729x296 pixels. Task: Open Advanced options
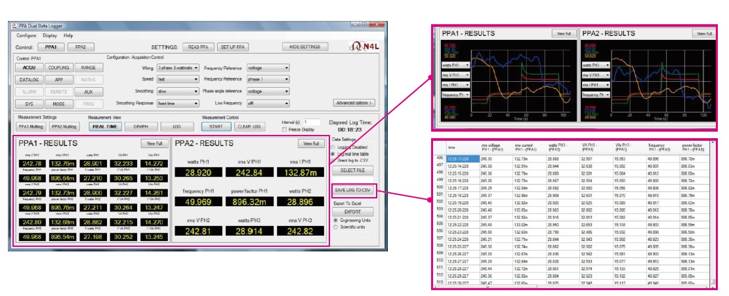pyautogui.click(x=354, y=103)
